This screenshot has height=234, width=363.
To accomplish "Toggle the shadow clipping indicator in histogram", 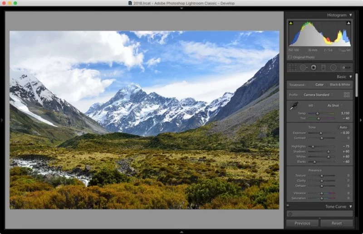I will coord(291,23).
